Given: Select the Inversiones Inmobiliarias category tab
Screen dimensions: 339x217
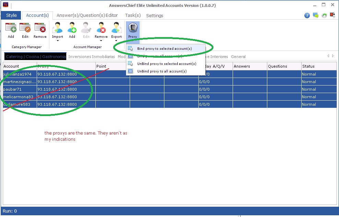Looking at the screenshot, I should (x=91, y=57).
